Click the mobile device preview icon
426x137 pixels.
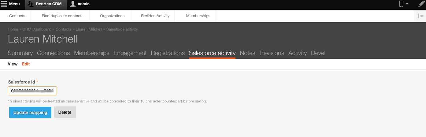pyautogui.click(x=401, y=4)
